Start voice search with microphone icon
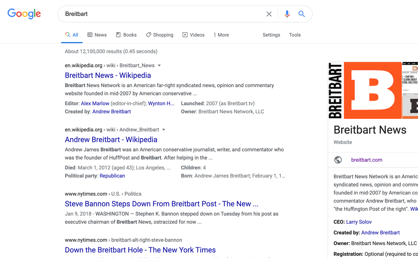The height and width of the screenshot is (258, 418). pos(287,14)
